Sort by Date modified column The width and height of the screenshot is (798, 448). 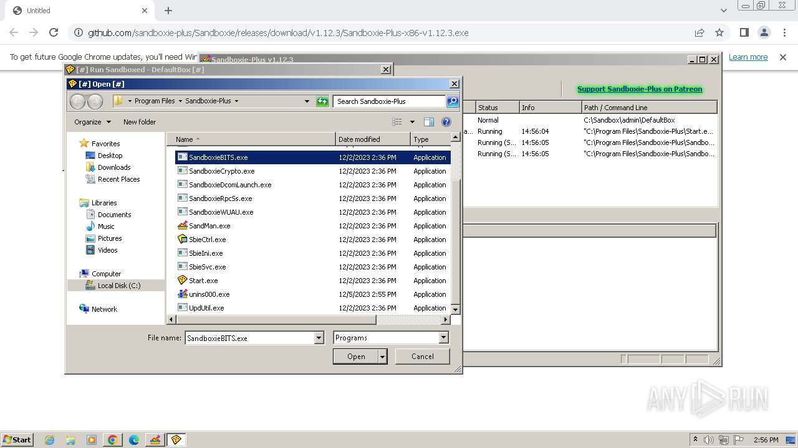click(x=373, y=139)
